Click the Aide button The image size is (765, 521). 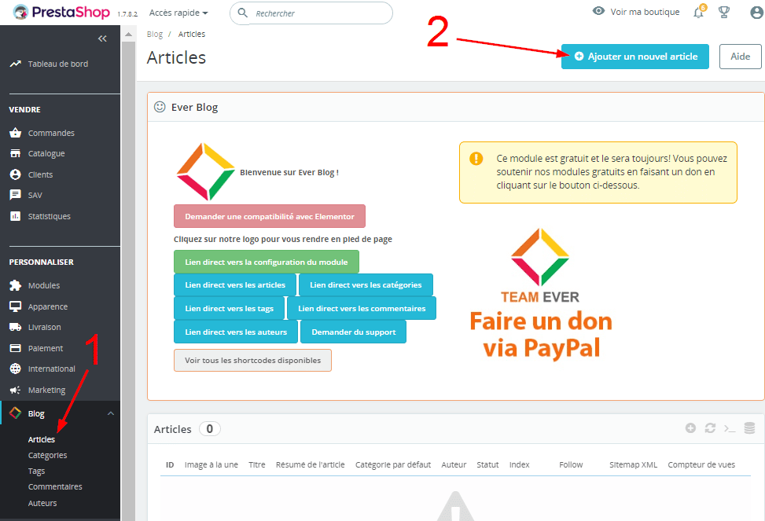point(740,57)
